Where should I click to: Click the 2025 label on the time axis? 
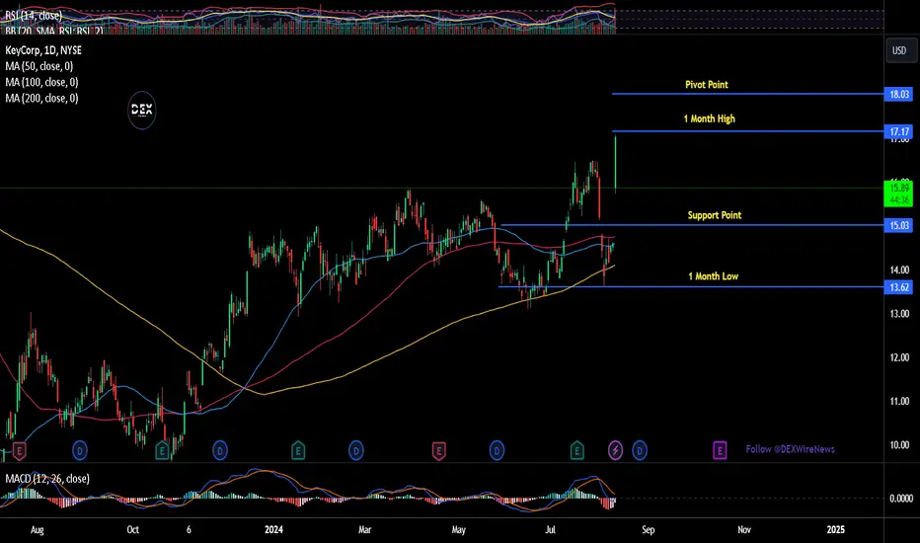(835, 530)
